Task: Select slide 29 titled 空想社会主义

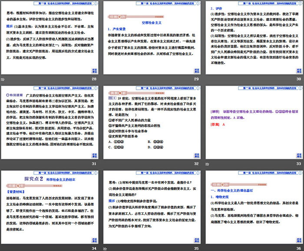Action: click(152, 37)
